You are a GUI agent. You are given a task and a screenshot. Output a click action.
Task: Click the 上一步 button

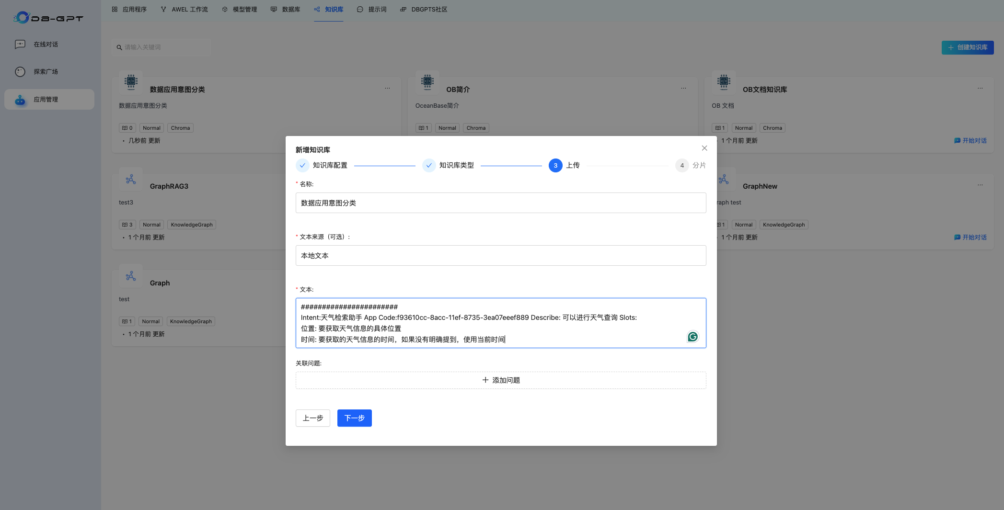coord(313,418)
